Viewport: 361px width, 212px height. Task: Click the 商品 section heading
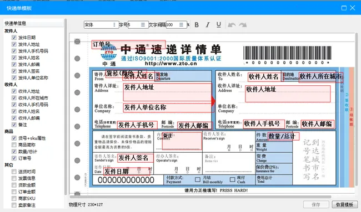9,131
